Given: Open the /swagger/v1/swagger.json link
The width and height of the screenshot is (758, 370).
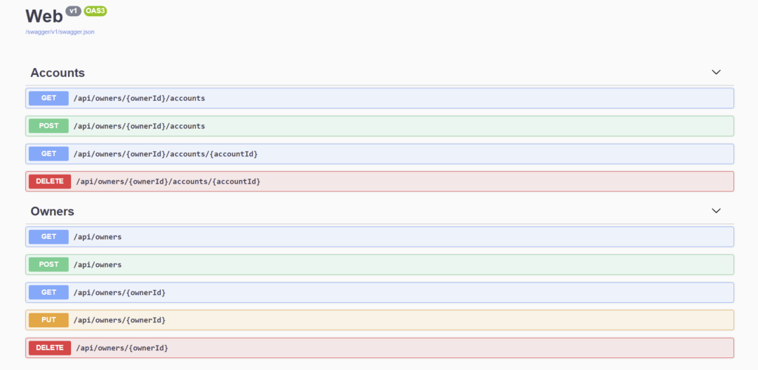Looking at the screenshot, I should click(x=60, y=32).
